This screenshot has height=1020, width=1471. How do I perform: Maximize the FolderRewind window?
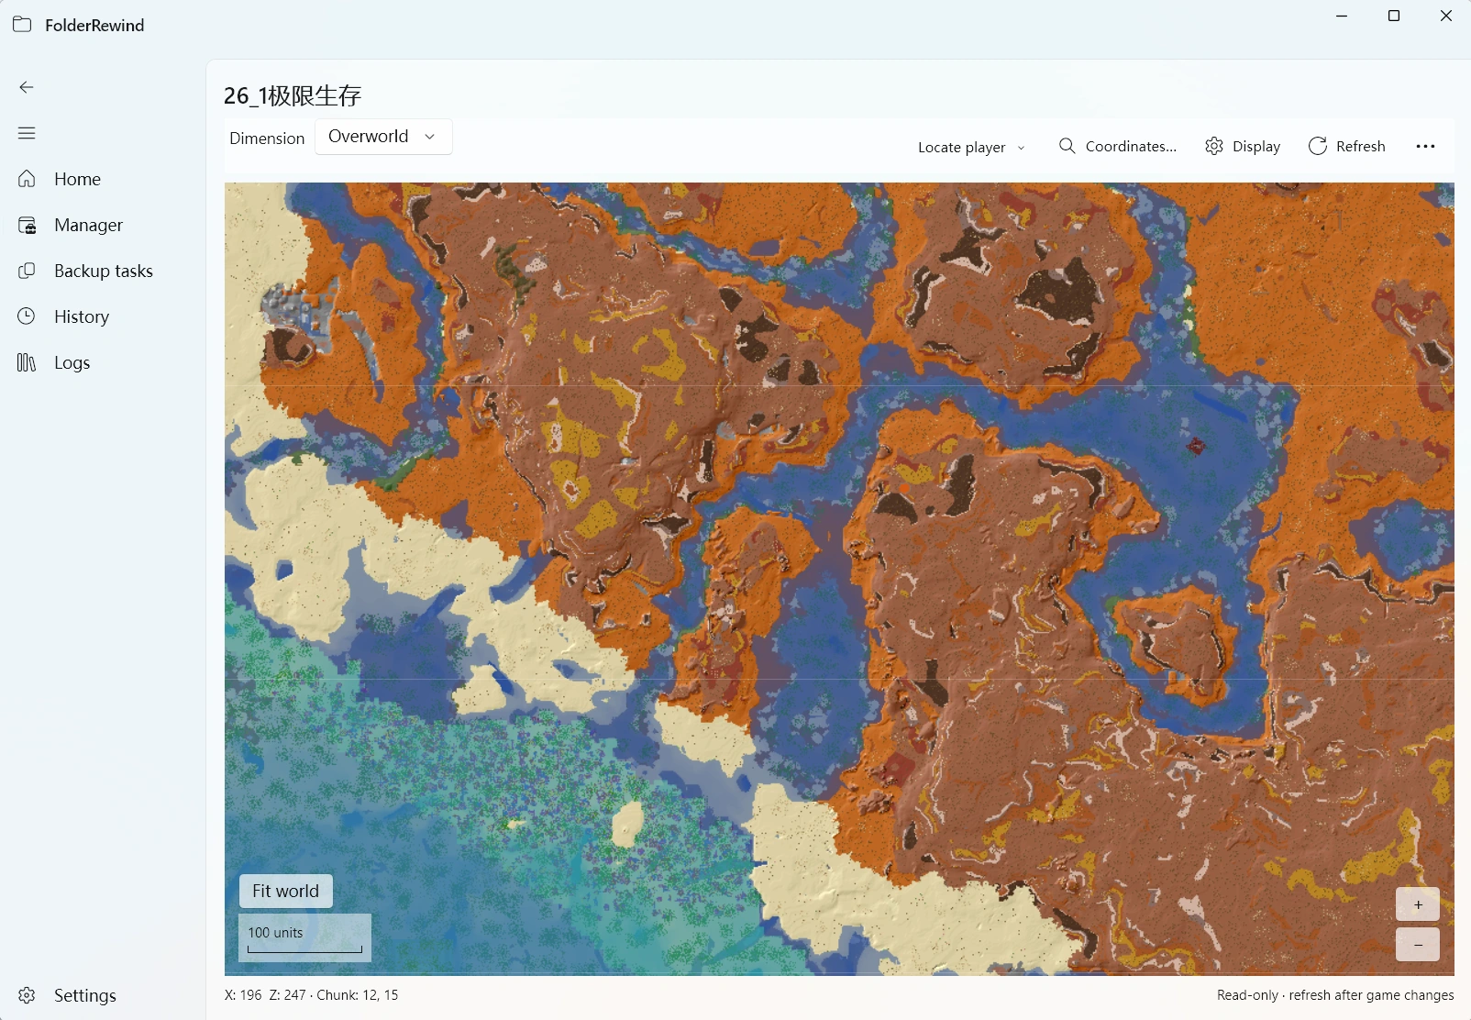point(1394,16)
